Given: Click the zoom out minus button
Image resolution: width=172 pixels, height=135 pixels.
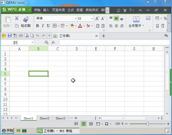Looking at the screenshot, I should click(x=126, y=124).
